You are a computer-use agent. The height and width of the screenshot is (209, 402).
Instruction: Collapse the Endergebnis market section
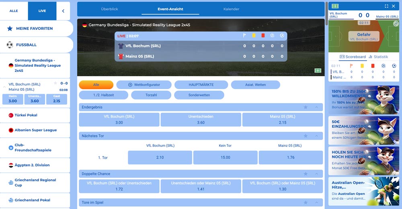pyautogui.click(x=317, y=107)
